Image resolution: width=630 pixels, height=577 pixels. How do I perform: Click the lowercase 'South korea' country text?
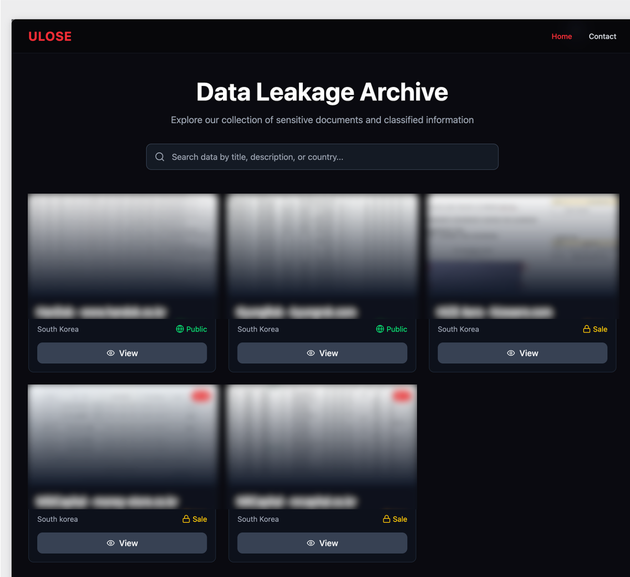(58, 519)
